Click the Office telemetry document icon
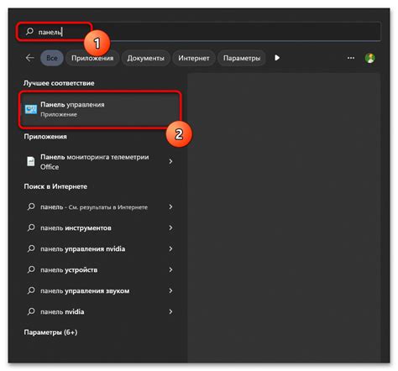Image resolution: width=398 pixels, height=371 pixels. 31,161
